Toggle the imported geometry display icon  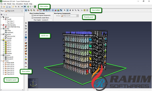click(55, 10)
